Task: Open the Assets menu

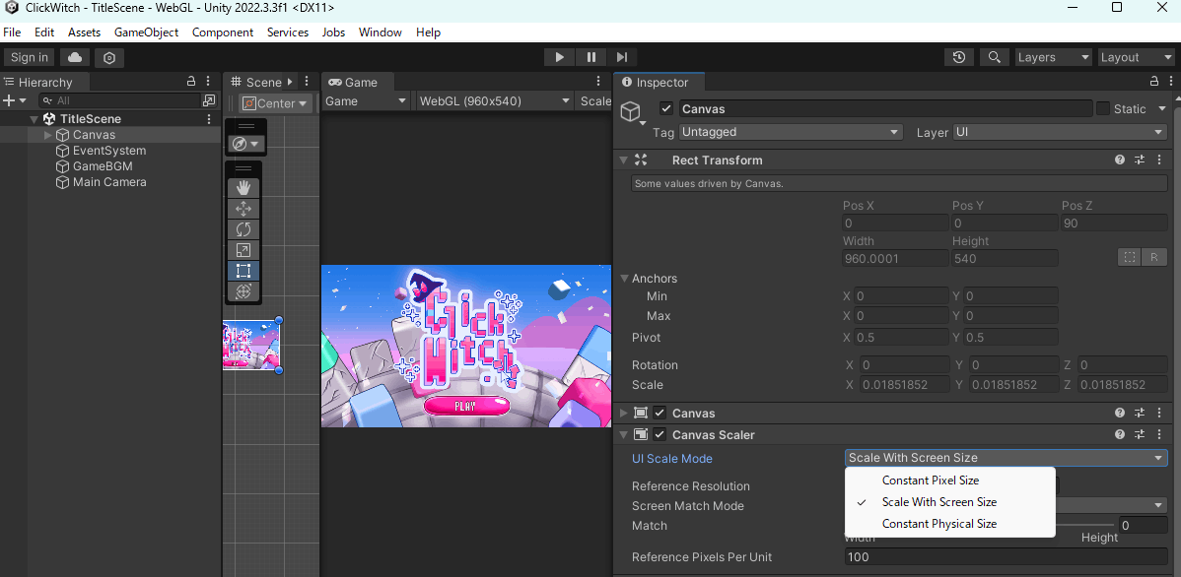Action: click(x=85, y=32)
